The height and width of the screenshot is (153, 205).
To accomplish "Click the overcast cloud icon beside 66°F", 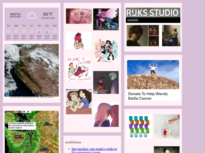I will (32, 15).
